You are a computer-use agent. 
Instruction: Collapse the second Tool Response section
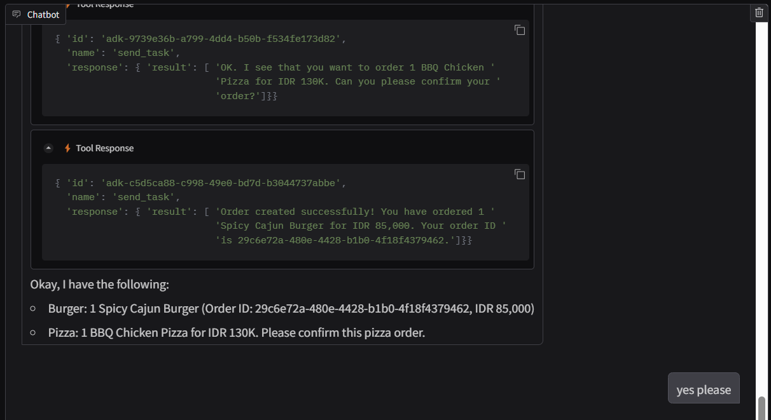tap(48, 148)
